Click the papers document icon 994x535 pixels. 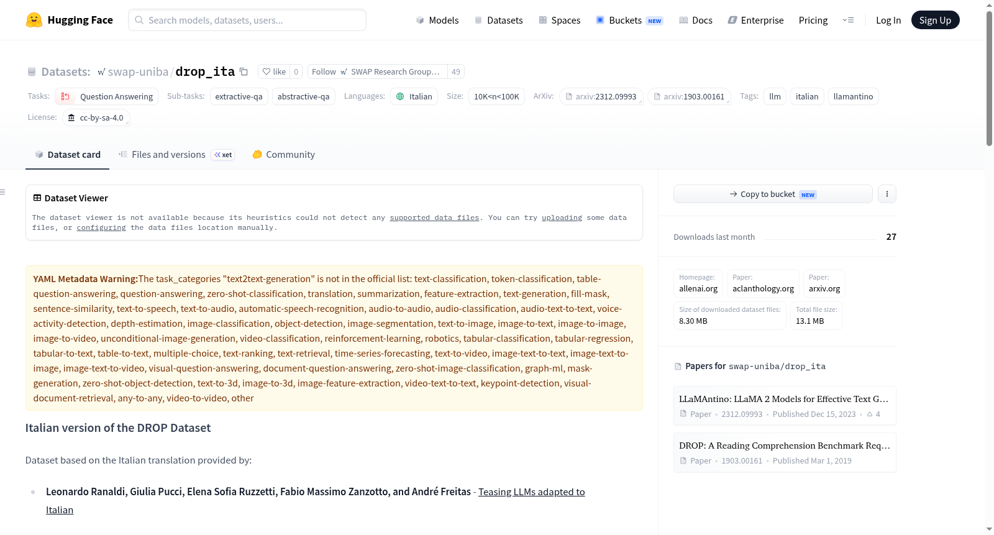click(x=678, y=367)
